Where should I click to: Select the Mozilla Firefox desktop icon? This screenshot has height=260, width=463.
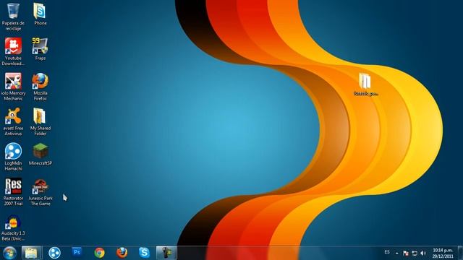coord(41,87)
